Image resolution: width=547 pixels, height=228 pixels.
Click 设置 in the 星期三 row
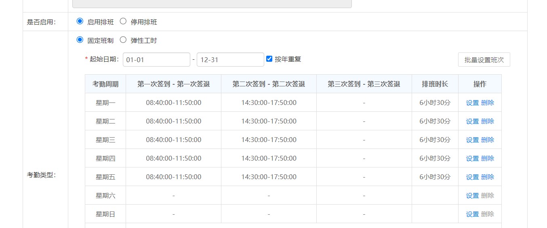pyautogui.click(x=472, y=140)
